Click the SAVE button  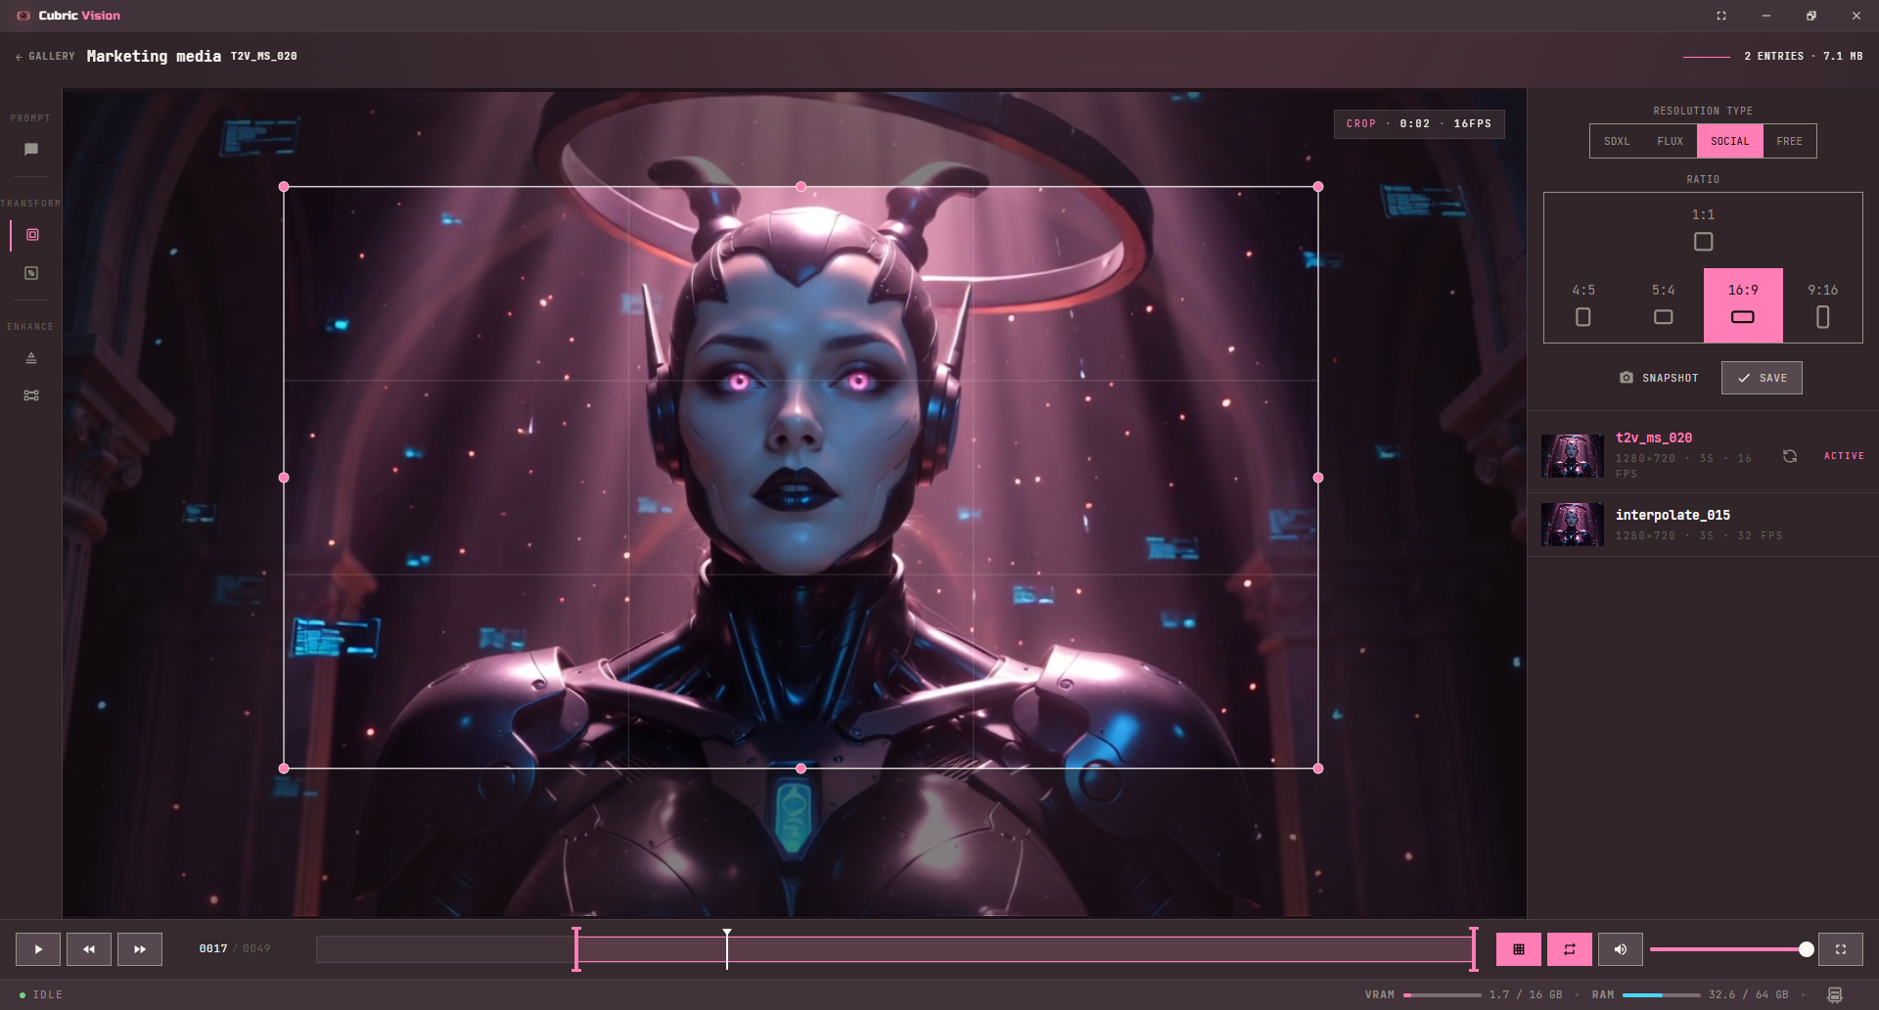coord(1762,378)
